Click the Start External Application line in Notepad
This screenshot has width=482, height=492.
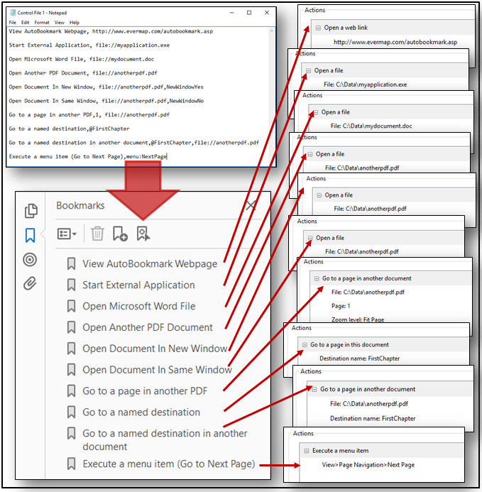coord(89,45)
